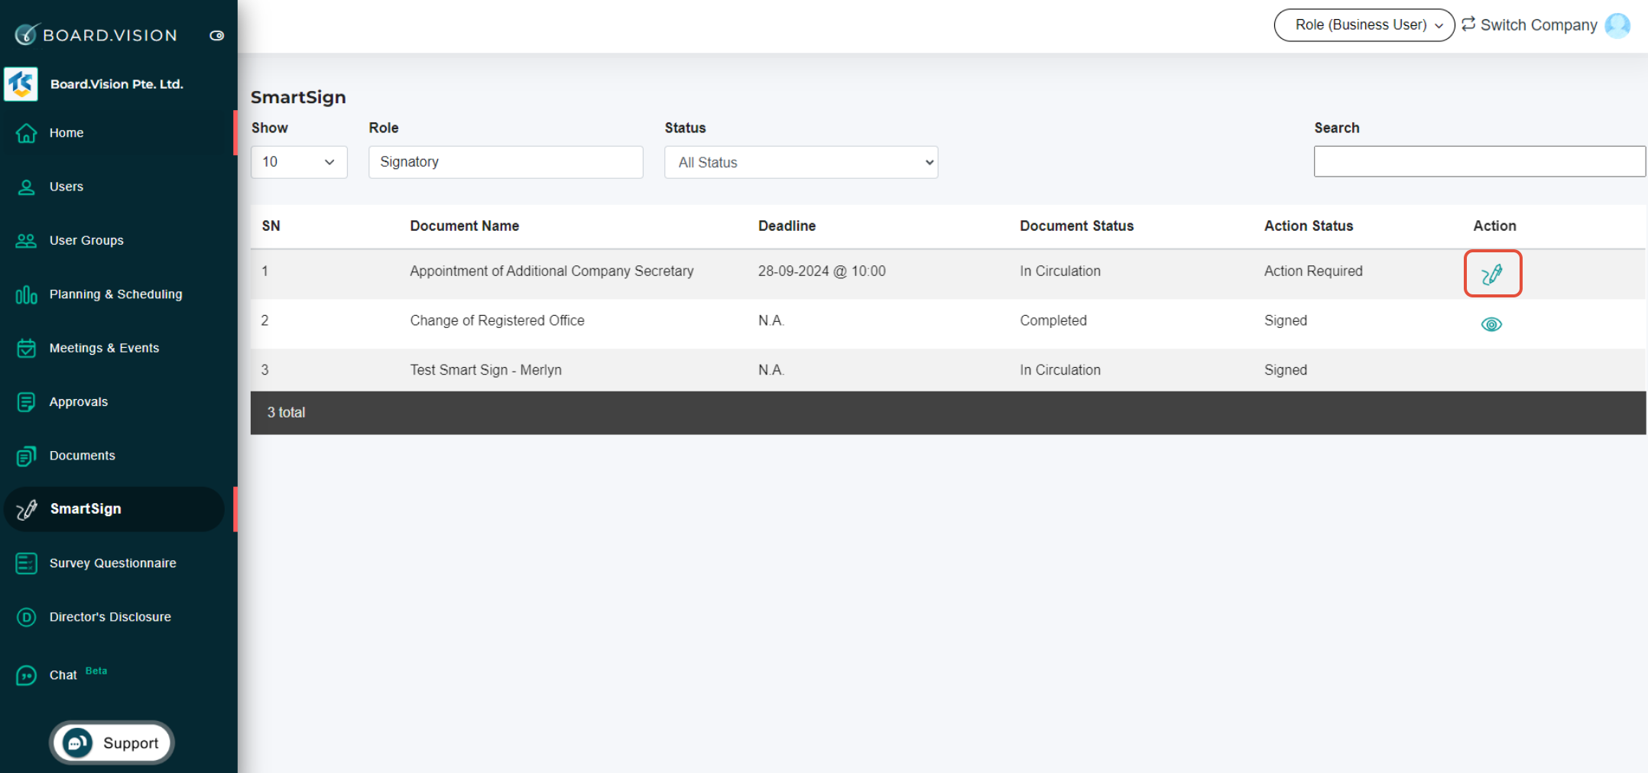This screenshot has height=773, width=1648.
Task: Select 'Test Smart Sign - Merlyn' document name
Action: click(x=485, y=370)
